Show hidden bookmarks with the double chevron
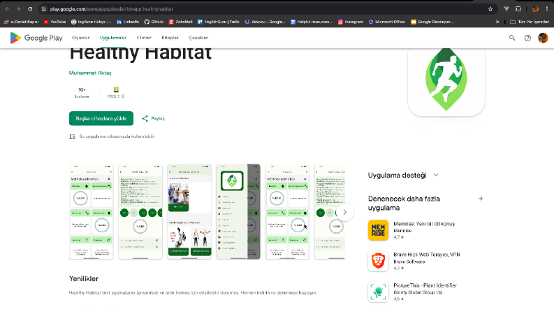 coord(497,22)
